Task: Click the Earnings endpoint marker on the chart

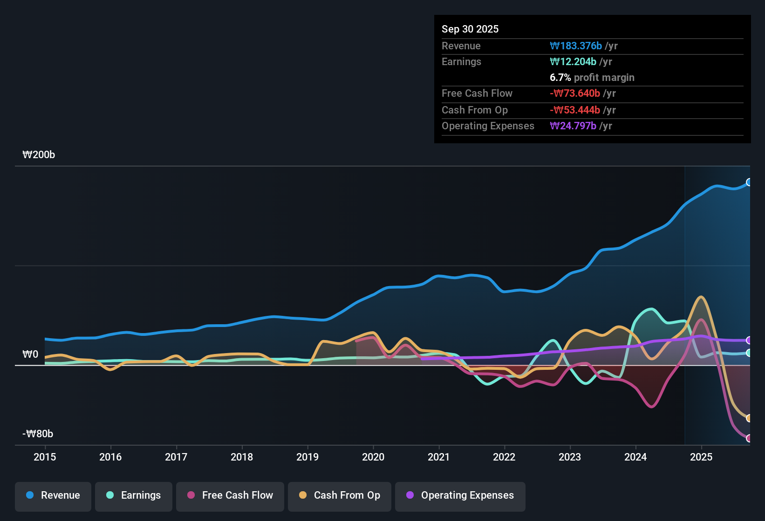Action: point(749,353)
